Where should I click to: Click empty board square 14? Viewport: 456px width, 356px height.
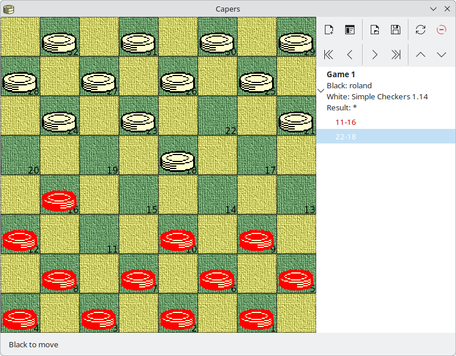click(x=217, y=195)
